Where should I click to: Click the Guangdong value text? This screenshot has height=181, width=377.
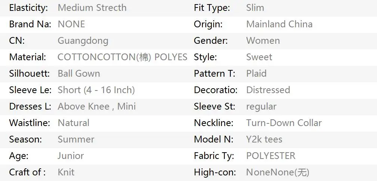pos(83,41)
